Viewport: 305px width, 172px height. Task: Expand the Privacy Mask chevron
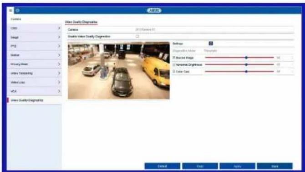[59, 64]
